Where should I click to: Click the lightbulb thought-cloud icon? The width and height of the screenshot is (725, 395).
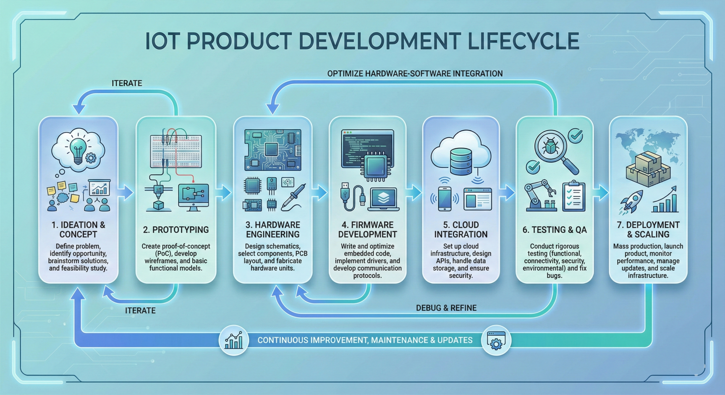click(x=78, y=150)
